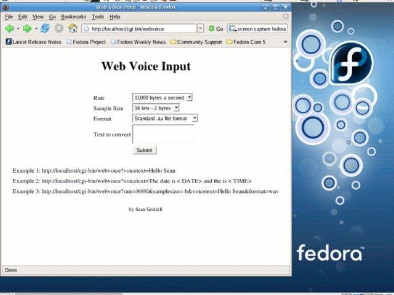Viewport: 394px width, 295px height.
Task: Click the 'Example 1' URL text line
Action: point(94,171)
